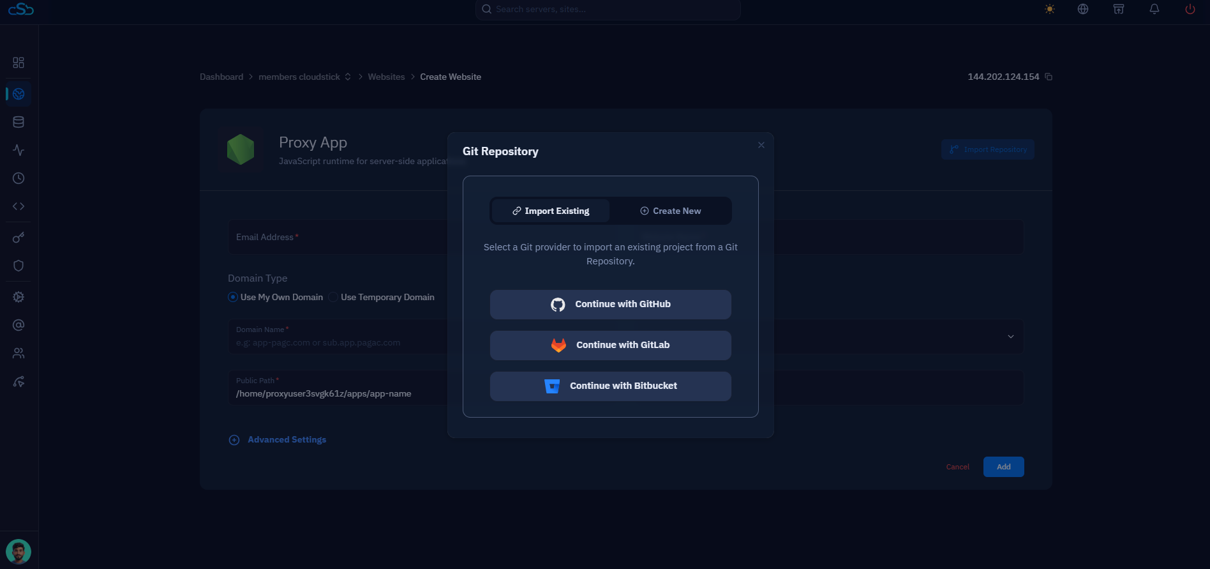Open the user avatar profile picture
The height and width of the screenshot is (569, 1210).
pyautogui.click(x=19, y=552)
